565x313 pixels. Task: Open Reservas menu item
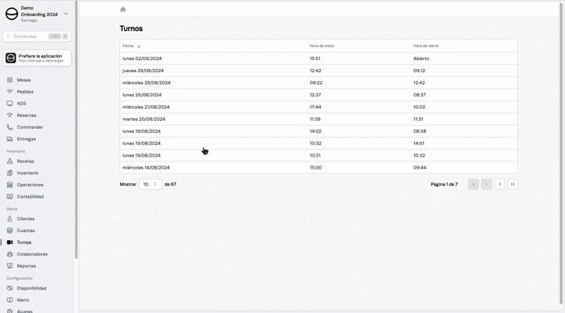[26, 115]
